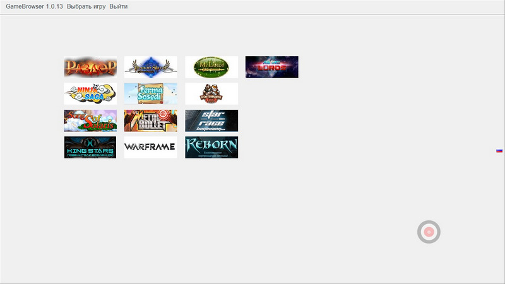Click the Выйти menu item
Viewport: 505px width, 284px height.
(119, 6)
